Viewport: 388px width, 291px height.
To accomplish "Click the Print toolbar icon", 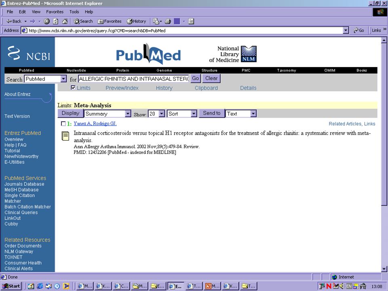I will [168, 21].
